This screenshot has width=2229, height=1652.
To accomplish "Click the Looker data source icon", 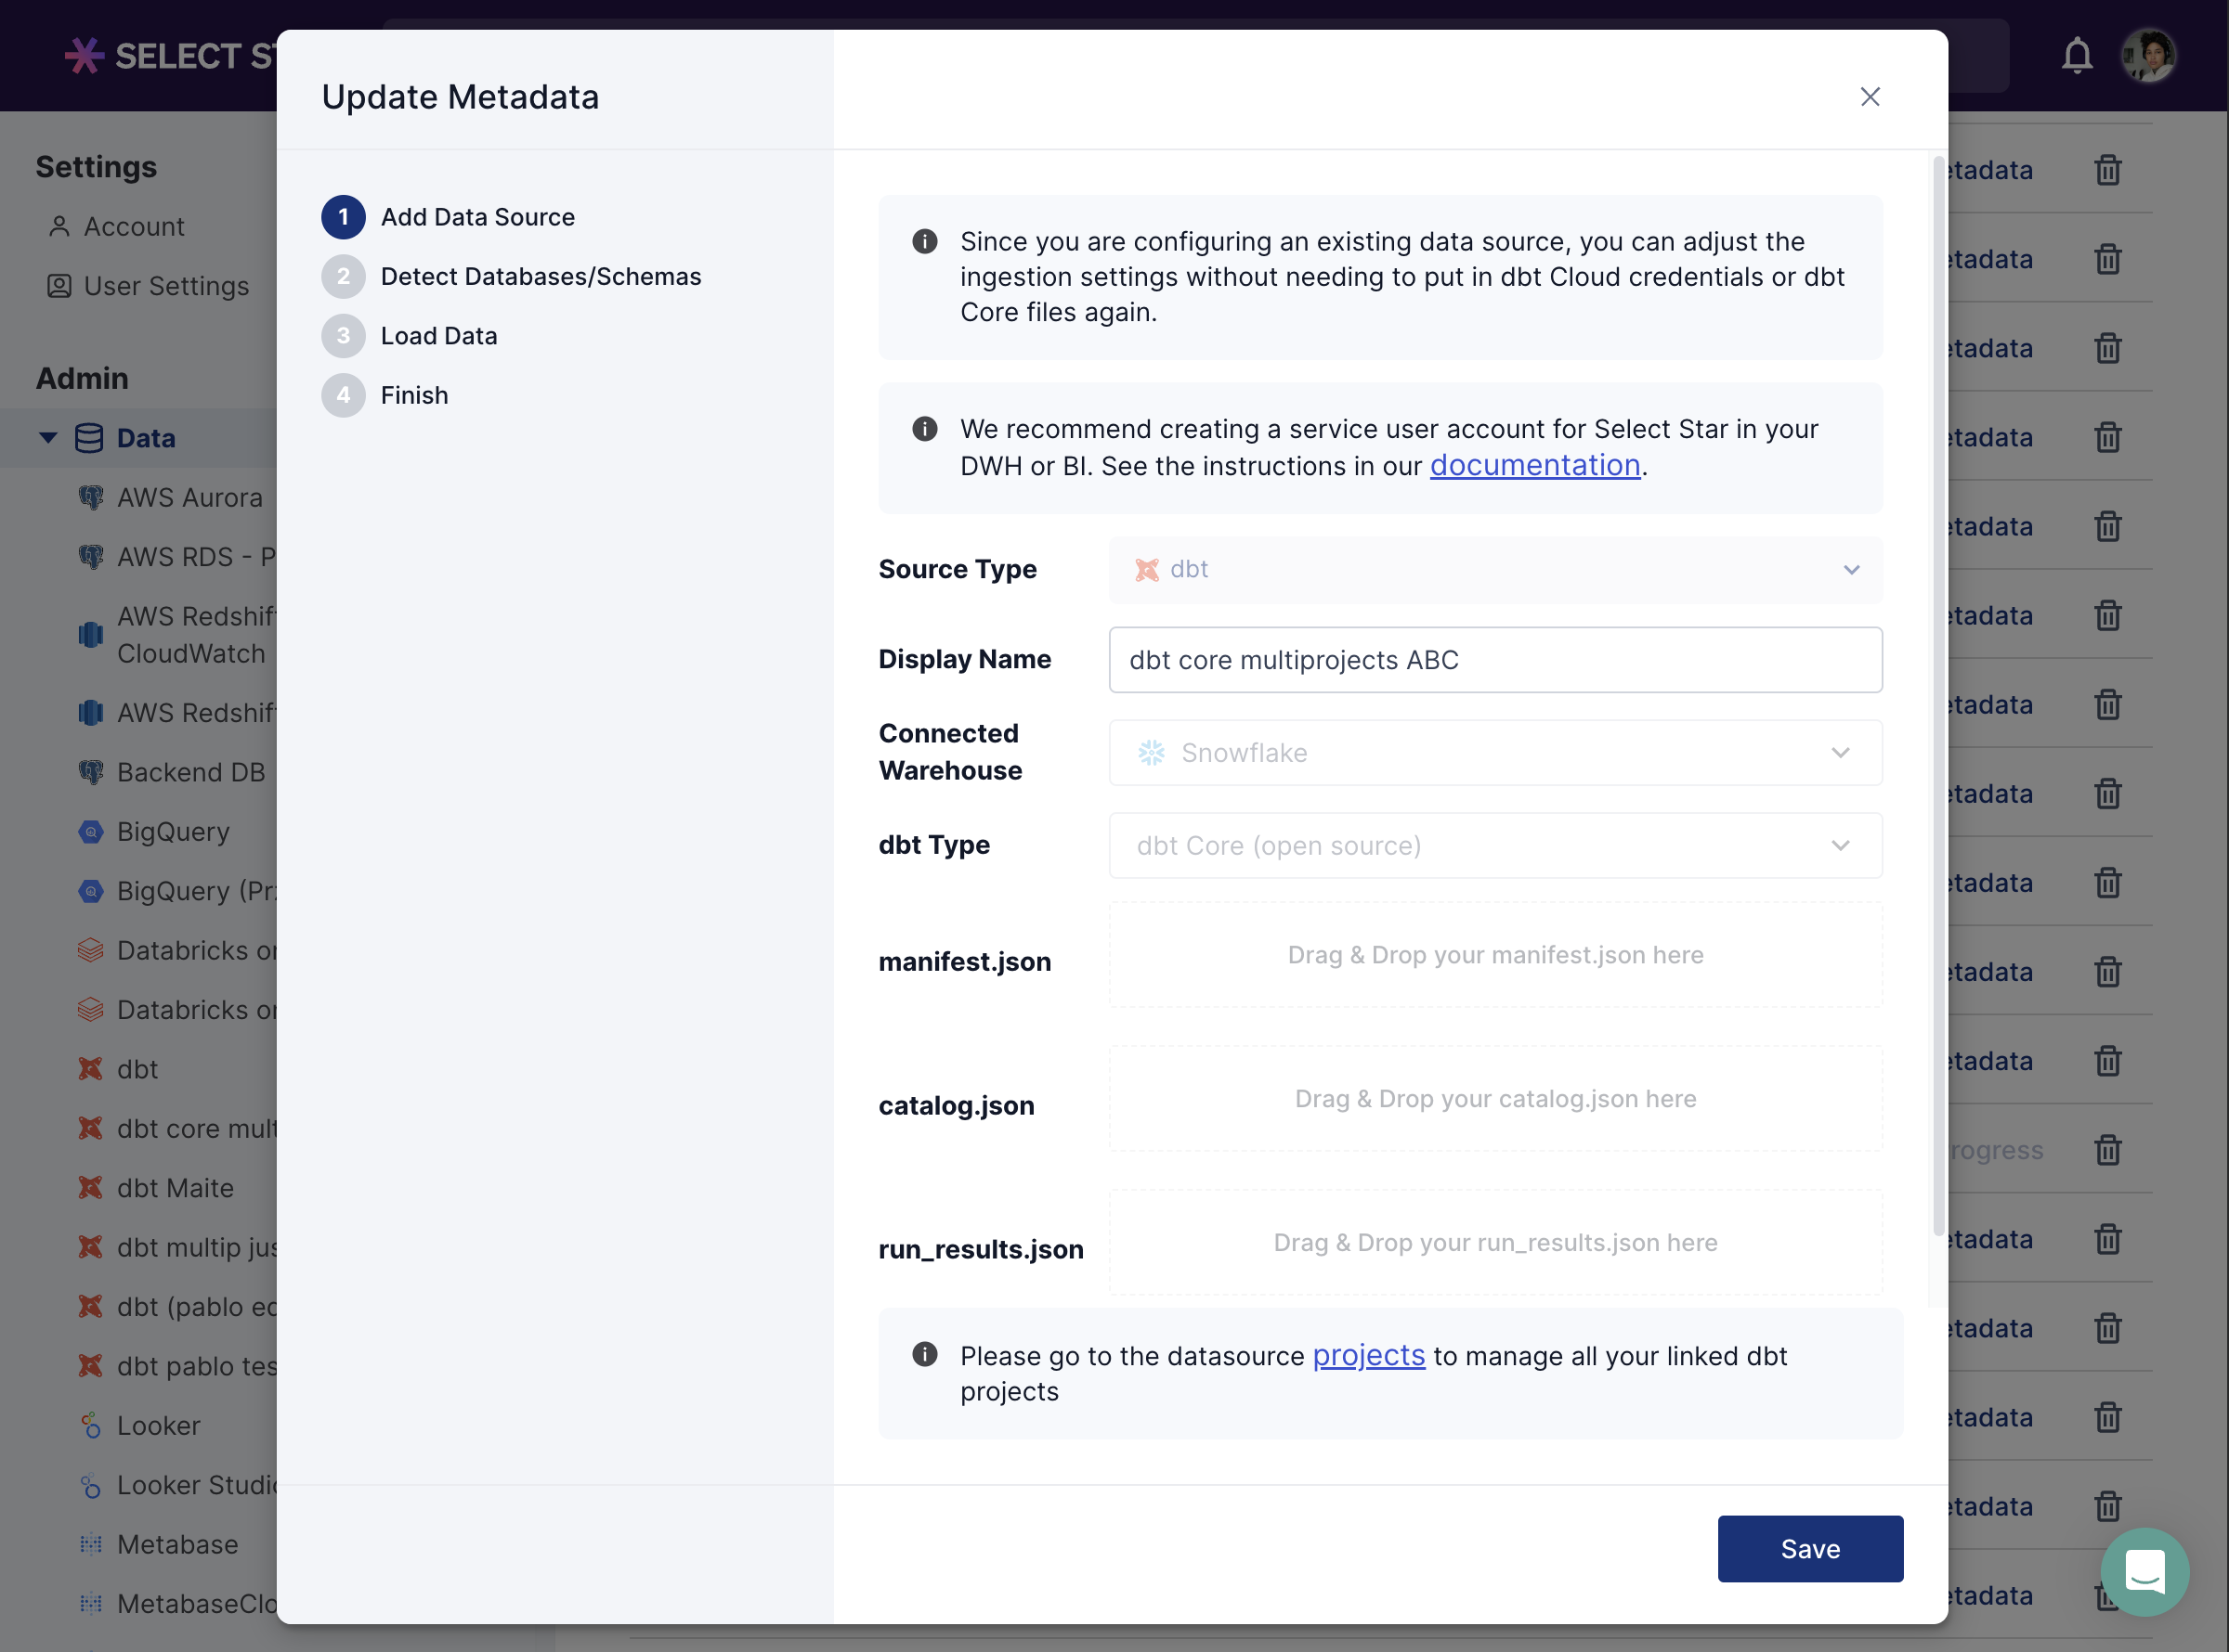I will point(91,1425).
